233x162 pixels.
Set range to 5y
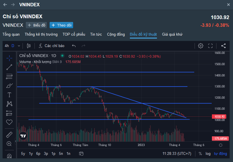click(x=23, y=153)
